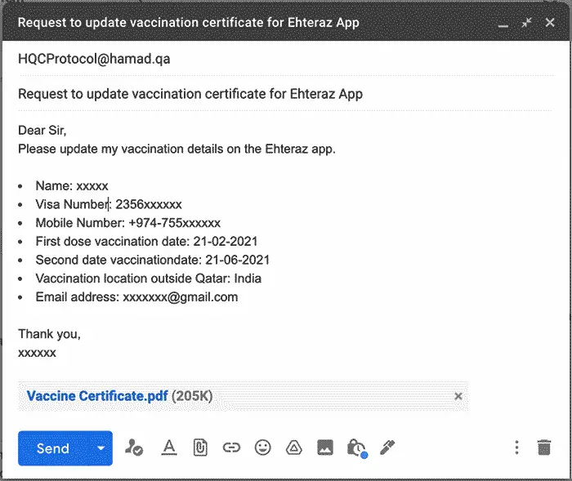
Task: Click the 'Visa Number: 2356xxxxxx' line
Action: [x=109, y=204]
